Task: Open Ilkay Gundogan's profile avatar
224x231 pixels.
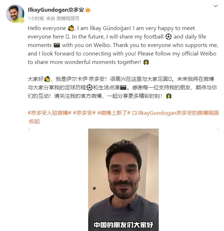Action: pyautogui.click(x=15, y=14)
